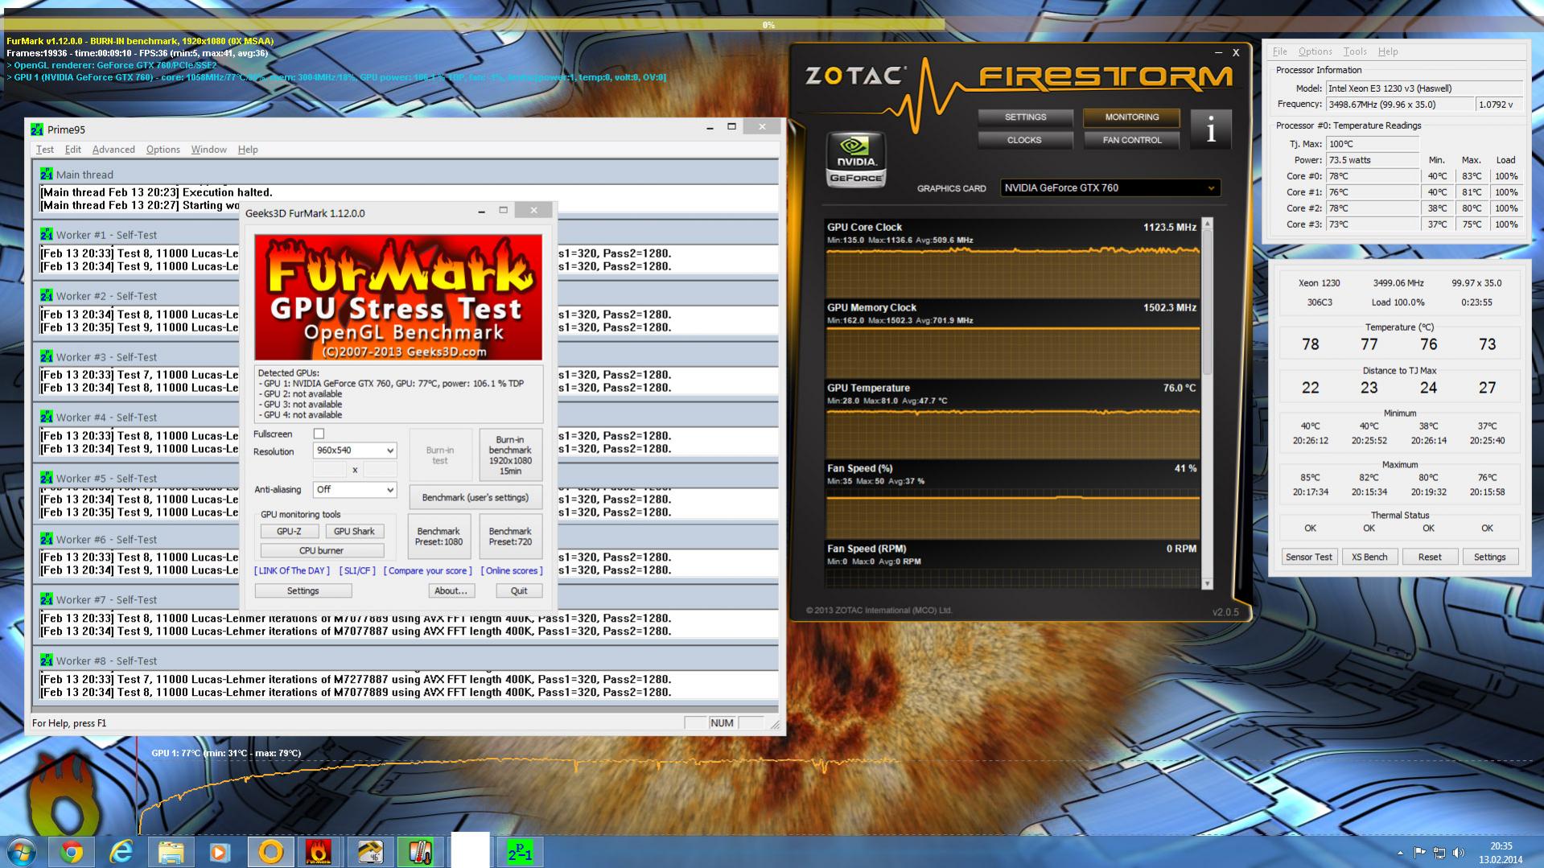Click the thermometer taskbar icon
1544x868 pixels.
419,852
